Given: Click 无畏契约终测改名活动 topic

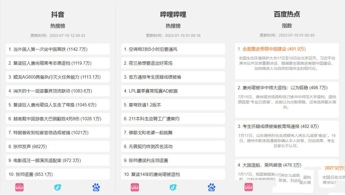Looking at the screenshot, I should click(x=173, y=146).
